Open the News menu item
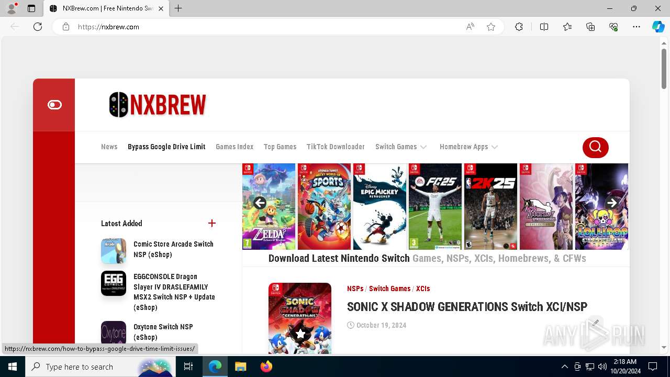Screen dimensions: 670x377 pyautogui.click(x=109, y=147)
